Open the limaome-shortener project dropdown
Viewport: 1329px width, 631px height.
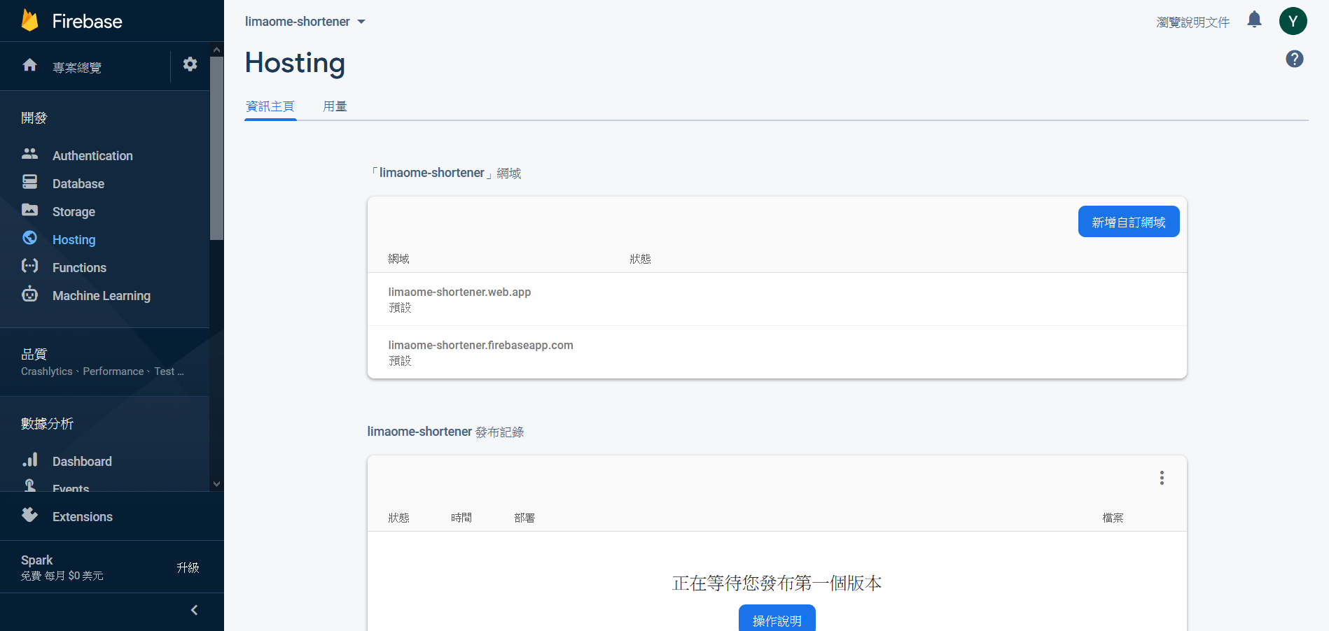(305, 22)
